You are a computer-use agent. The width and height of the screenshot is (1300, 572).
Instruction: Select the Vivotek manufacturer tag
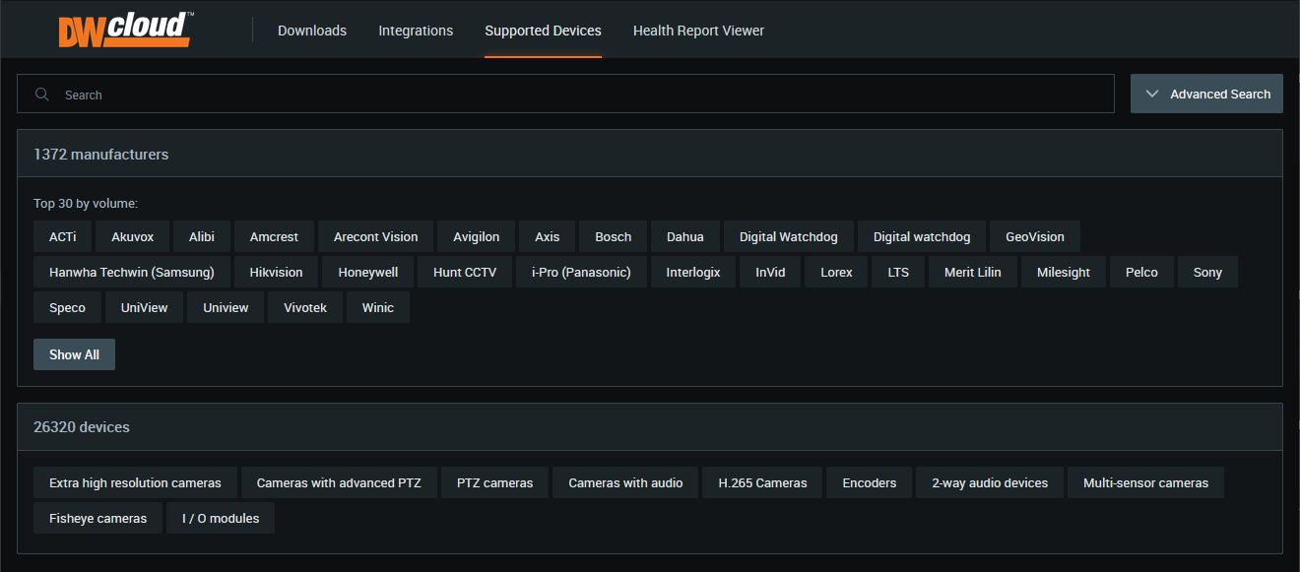coord(306,307)
